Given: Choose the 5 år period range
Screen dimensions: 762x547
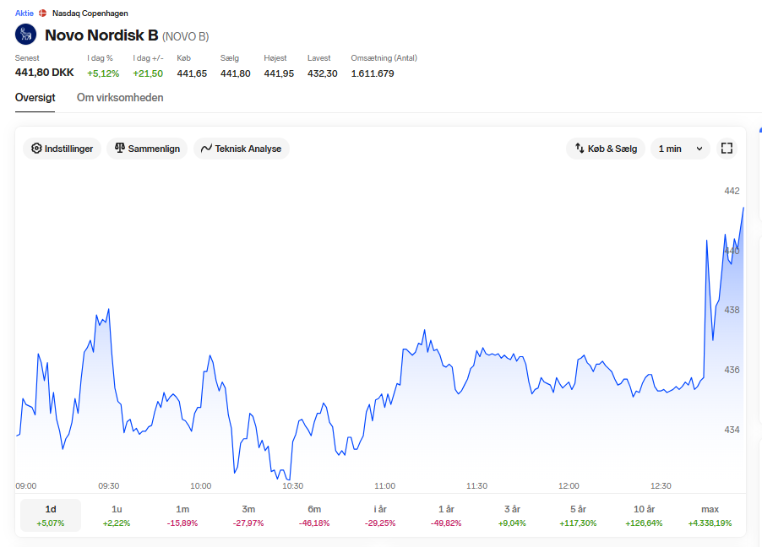Looking at the screenshot, I should 578,516.
